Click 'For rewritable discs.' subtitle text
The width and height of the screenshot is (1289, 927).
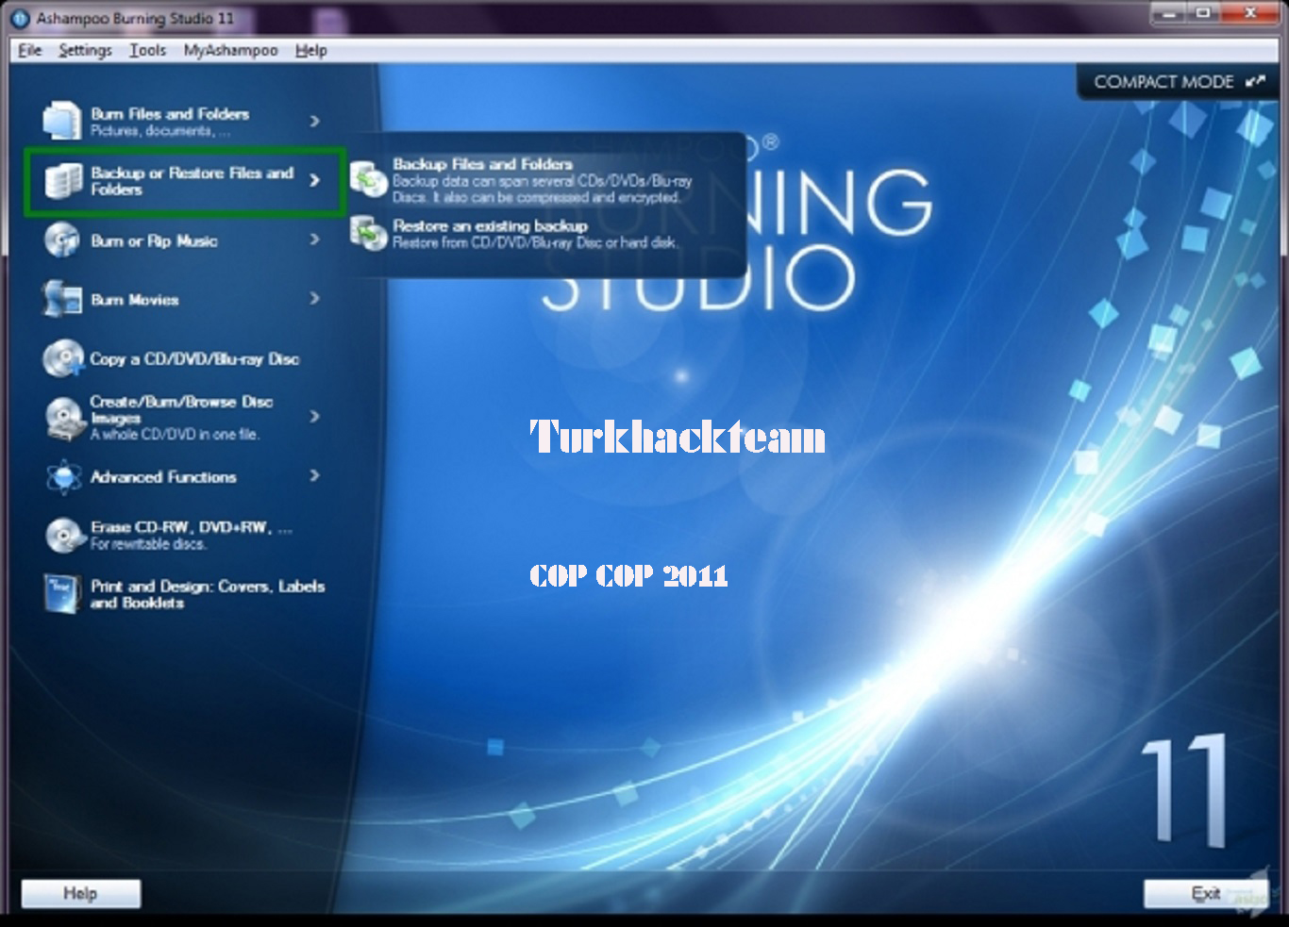148,544
